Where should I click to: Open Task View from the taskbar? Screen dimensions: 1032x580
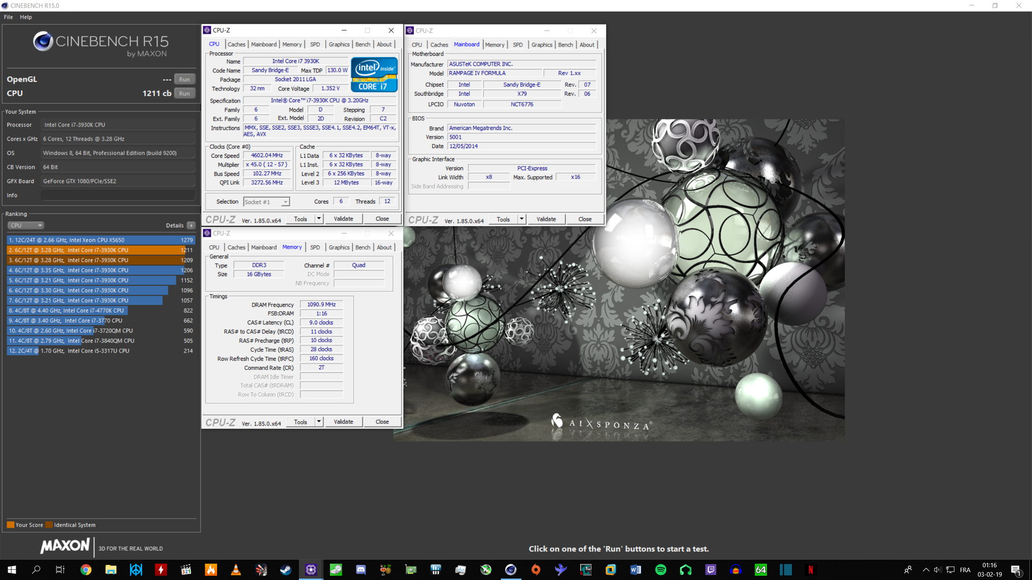(x=60, y=570)
